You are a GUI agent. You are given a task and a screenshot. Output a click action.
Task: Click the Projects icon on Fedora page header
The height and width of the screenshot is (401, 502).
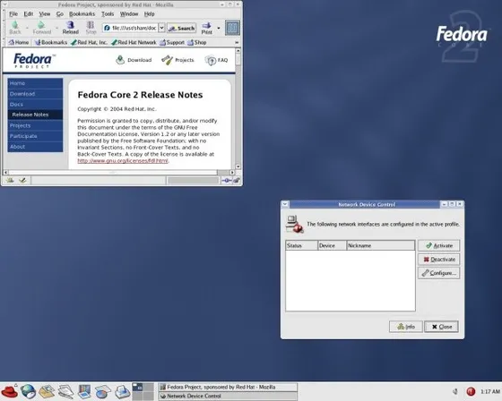[167, 60]
